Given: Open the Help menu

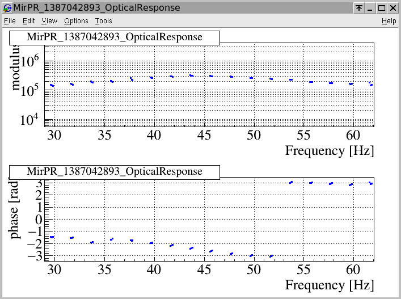Looking at the screenshot, I should point(389,21).
